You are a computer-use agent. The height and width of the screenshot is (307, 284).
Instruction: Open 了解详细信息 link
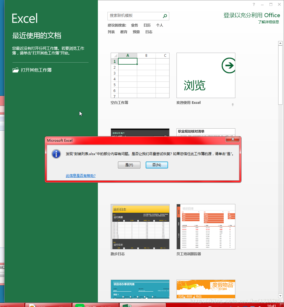[269, 22]
